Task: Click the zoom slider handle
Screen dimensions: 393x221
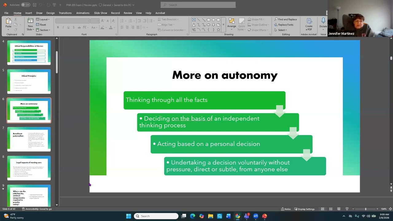Action: [365, 209]
